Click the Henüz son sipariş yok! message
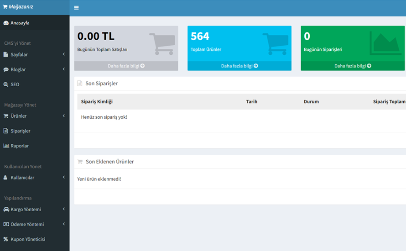This screenshot has height=251, width=406. coord(104,117)
